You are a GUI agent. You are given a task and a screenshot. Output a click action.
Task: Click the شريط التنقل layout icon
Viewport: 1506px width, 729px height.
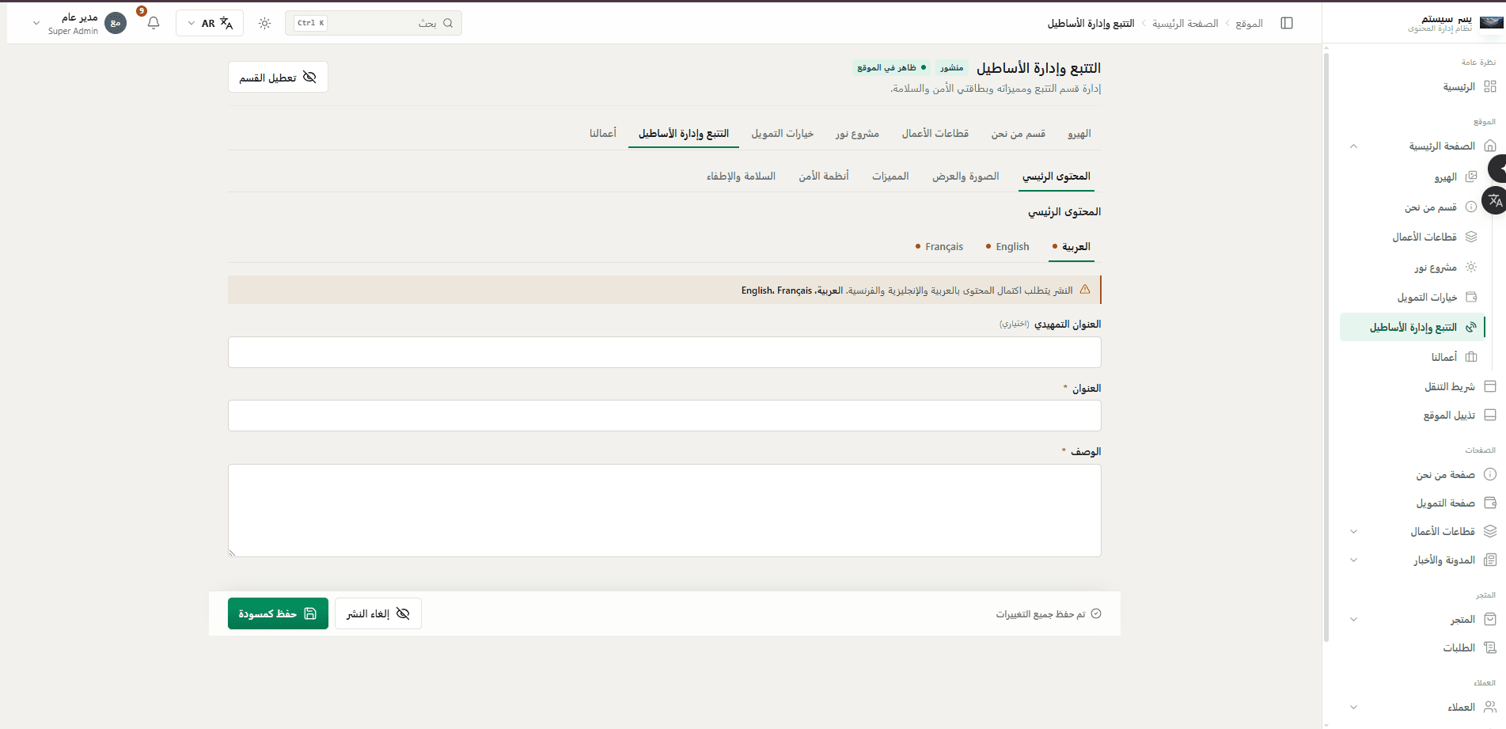click(1490, 386)
